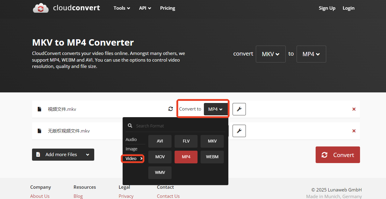
Task: Click the cloudconvert wordmark text
Action: pos(76,8)
